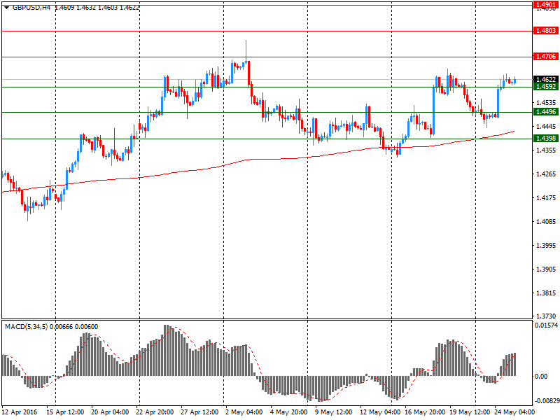Click the 1.4535 price scale value
This screenshot has width=560, height=420.
pyautogui.click(x=546, y=102)
